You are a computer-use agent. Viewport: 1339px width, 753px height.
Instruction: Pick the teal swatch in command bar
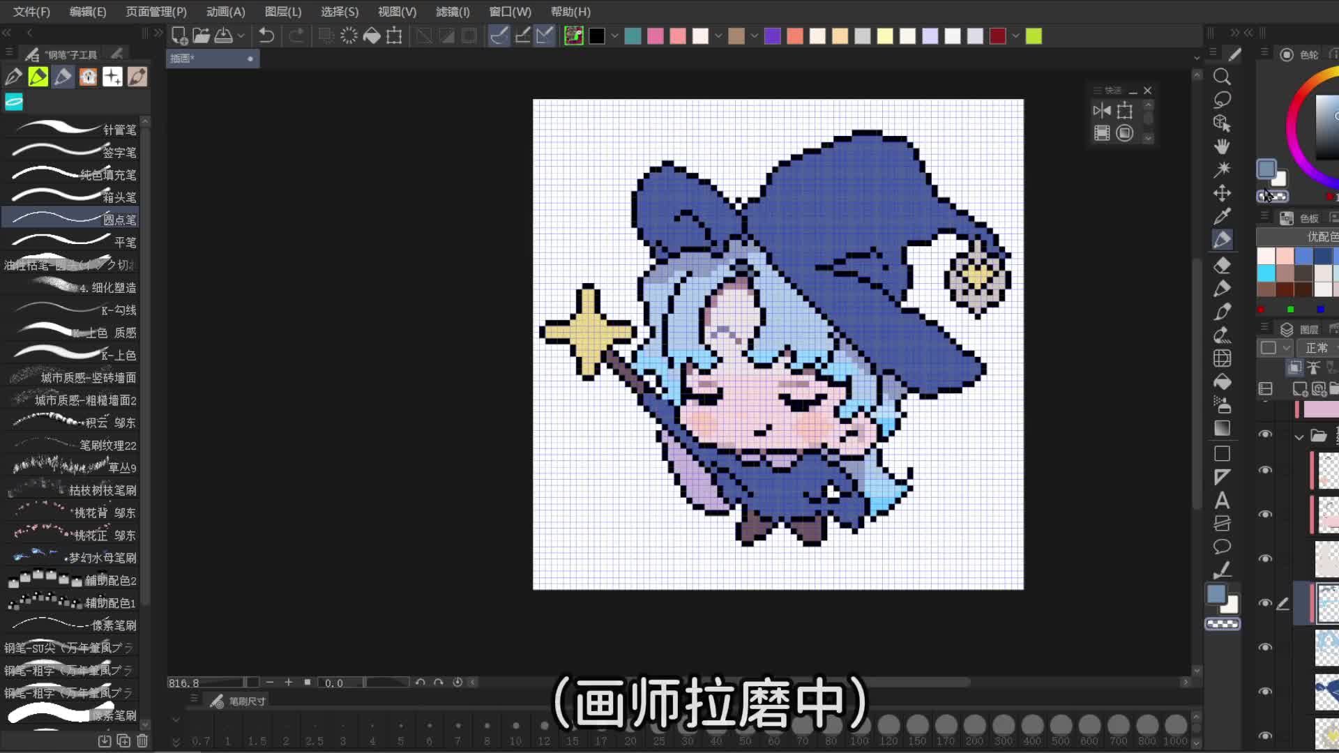pos(633,36)
